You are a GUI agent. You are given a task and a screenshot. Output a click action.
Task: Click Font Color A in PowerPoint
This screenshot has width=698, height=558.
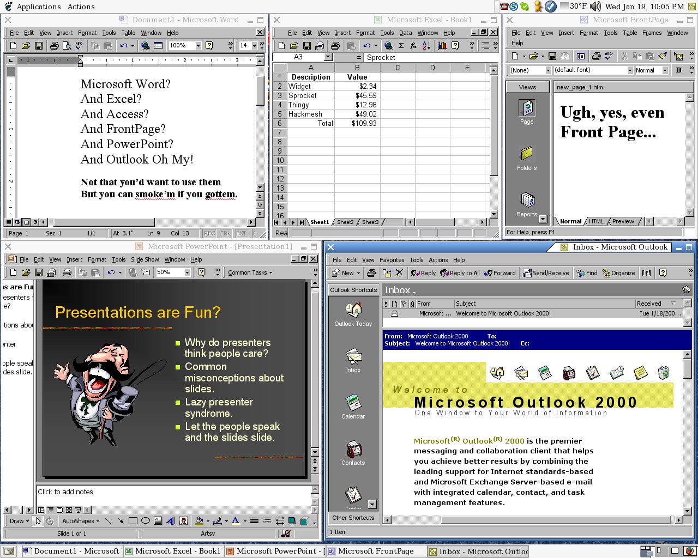[x=236, y=521]
